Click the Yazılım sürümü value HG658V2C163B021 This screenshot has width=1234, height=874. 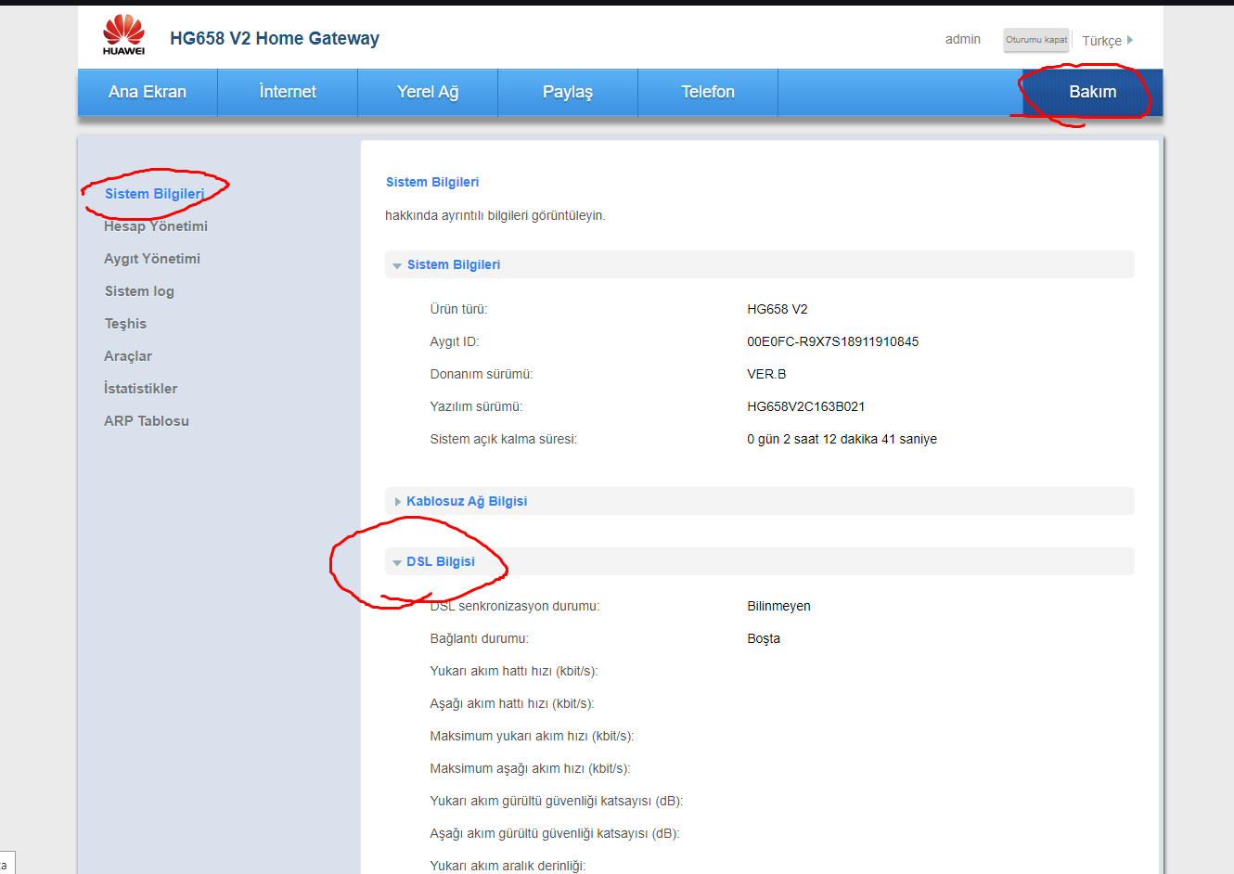point(805,406)
